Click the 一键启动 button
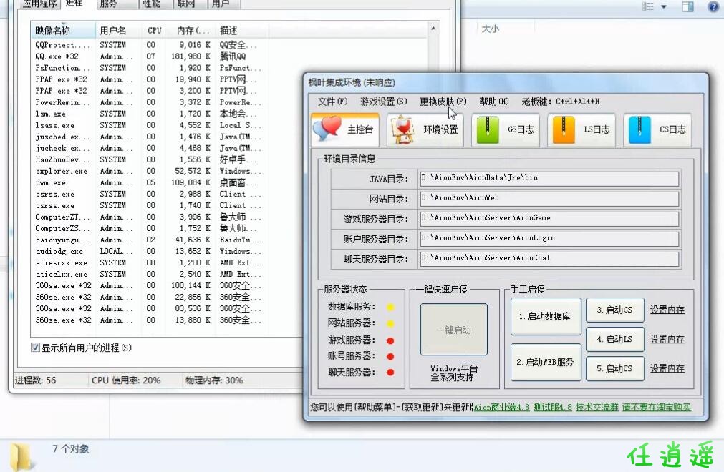The height and width of the screenshot is (472, 724). pyautogui.click(x=453, y=330)
